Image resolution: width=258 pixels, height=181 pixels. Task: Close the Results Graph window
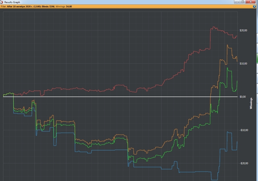(251, 2)
